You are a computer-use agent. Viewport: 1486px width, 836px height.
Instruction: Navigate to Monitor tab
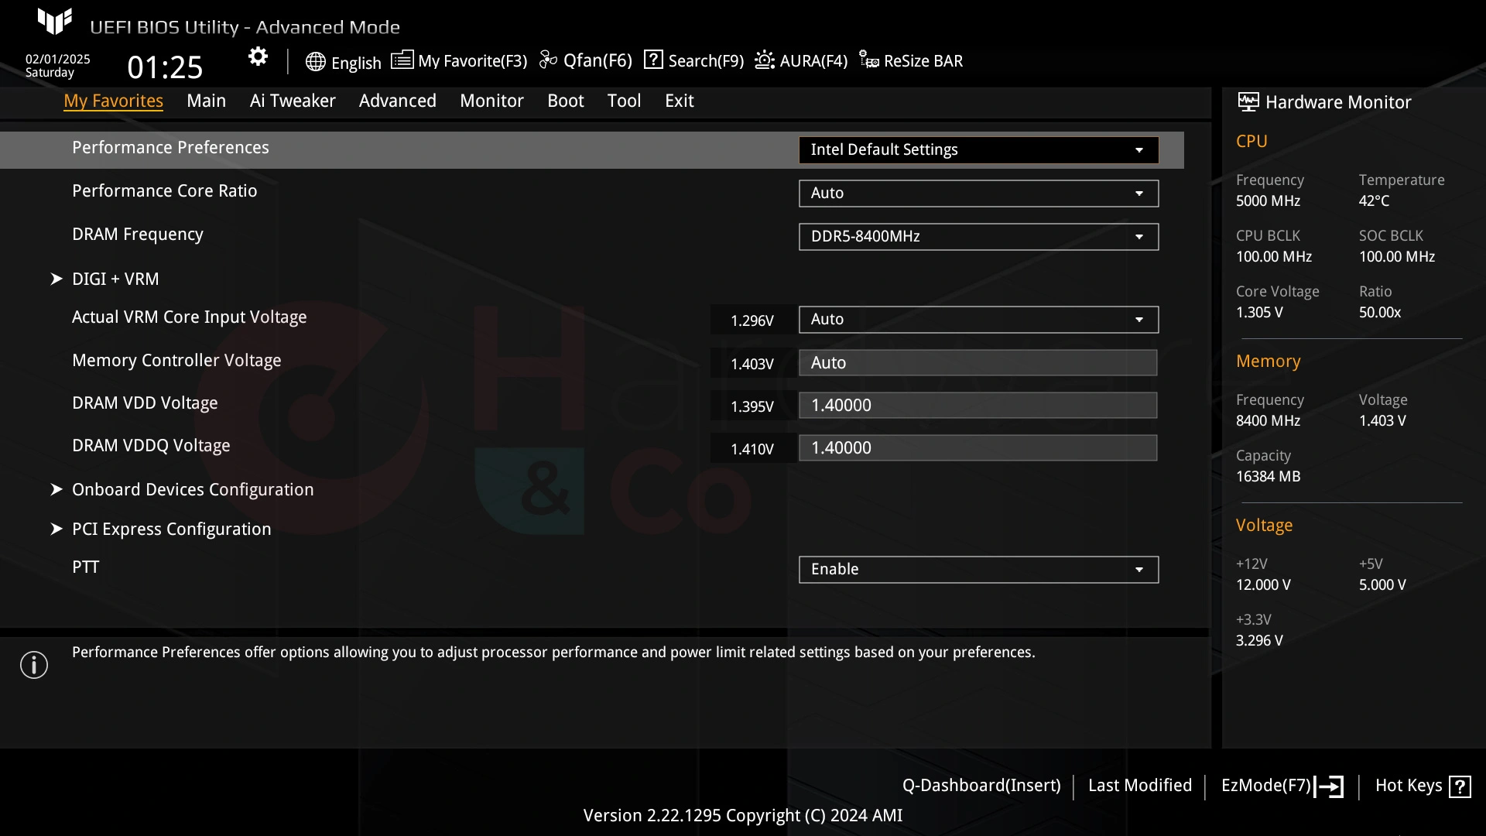click(492, 100)
